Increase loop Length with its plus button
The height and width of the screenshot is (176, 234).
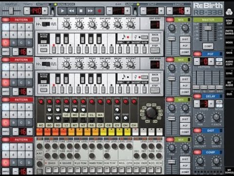[x=187, y=11]
